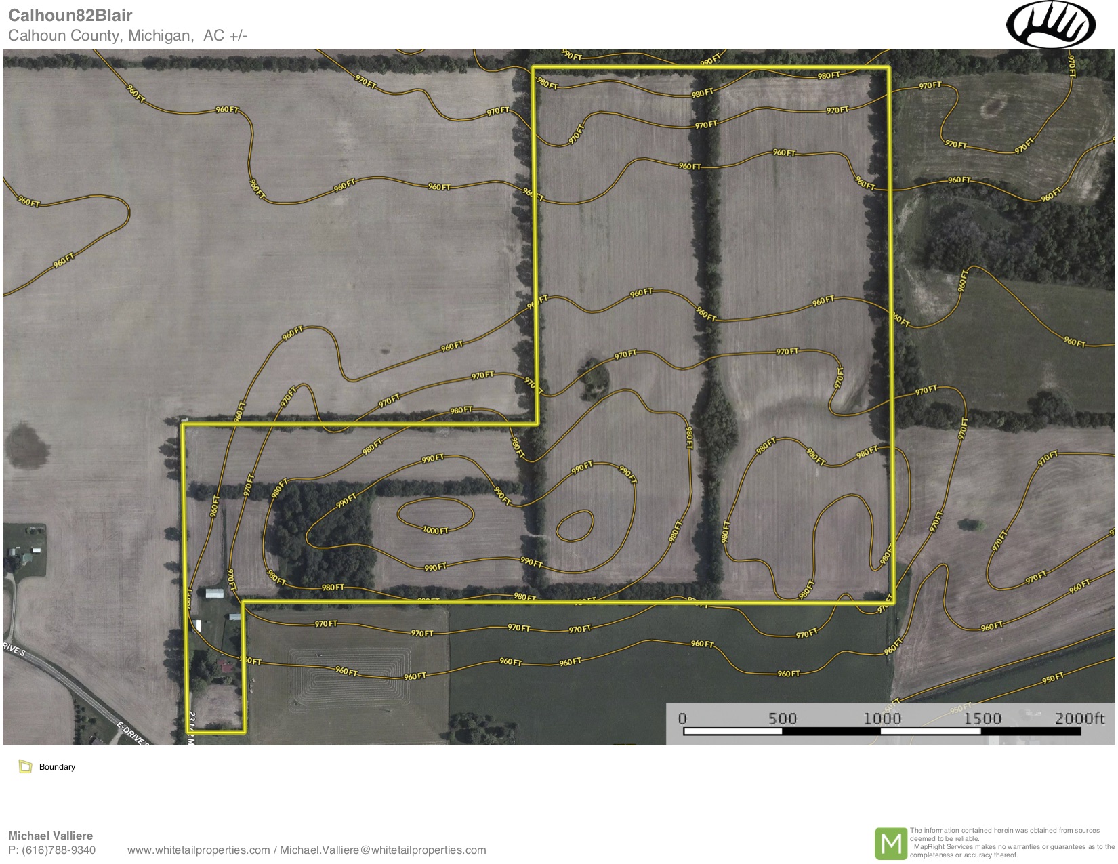This screenshot has width=1118, height=864.
Task: Click the MapRight disclaimer text
Action: [1012, 842]
